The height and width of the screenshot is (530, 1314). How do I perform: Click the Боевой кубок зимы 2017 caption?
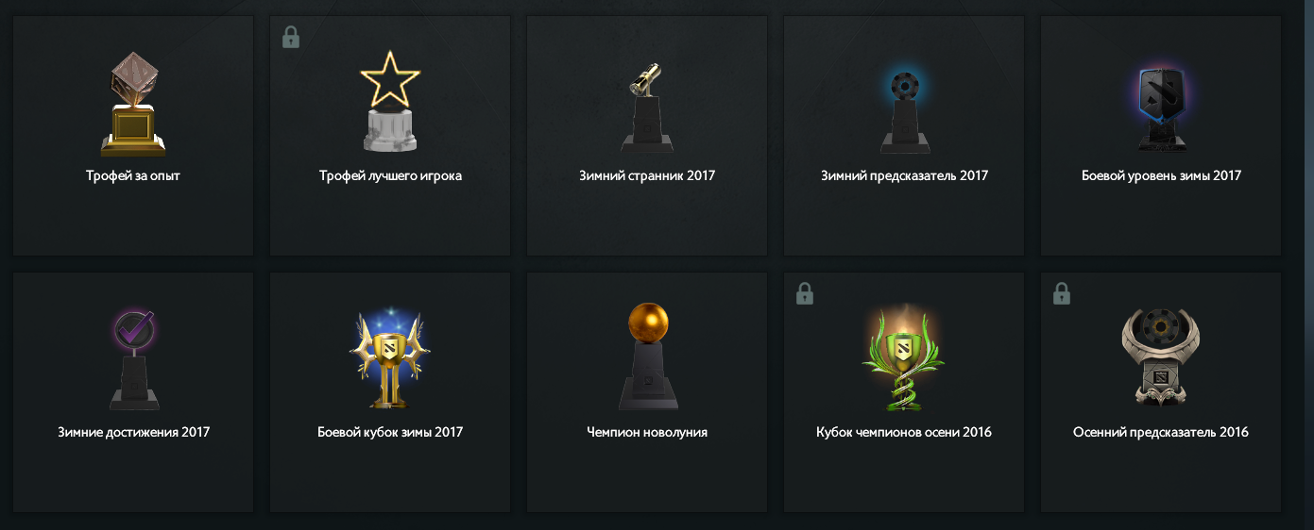390,432
